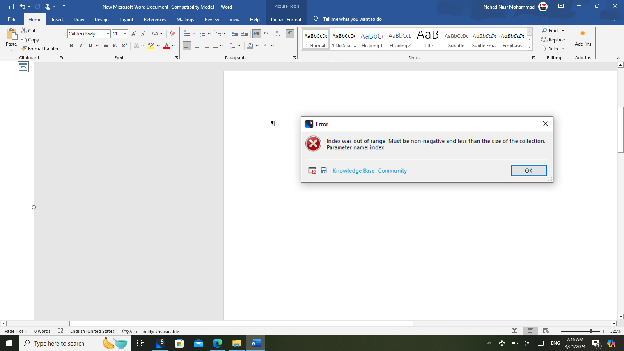Click OK in the Error dialog
624x351 pixels.
point(528,170)
